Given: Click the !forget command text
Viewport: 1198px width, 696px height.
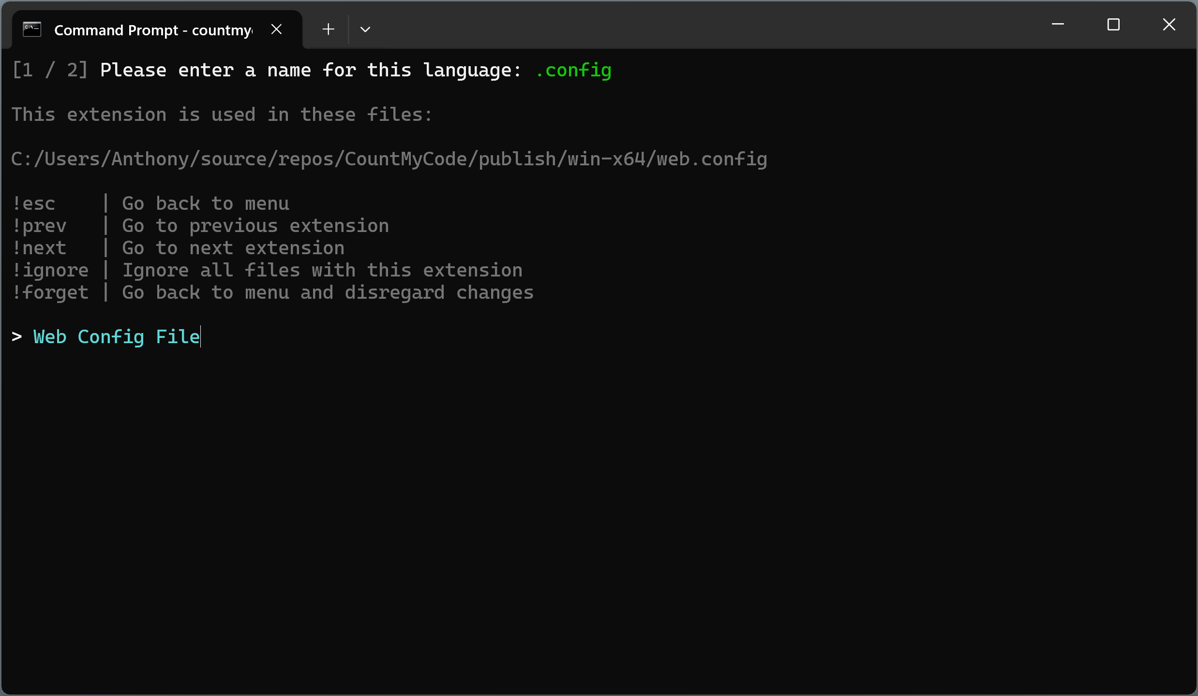Looking at the screenshot, I should coord(50,292).
